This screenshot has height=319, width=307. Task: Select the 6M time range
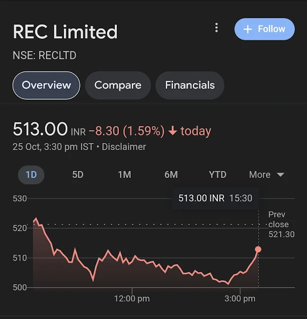[x=171, y=175]
